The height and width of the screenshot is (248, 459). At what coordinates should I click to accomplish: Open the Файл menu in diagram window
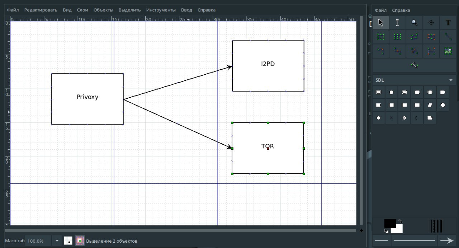point(13,10)
